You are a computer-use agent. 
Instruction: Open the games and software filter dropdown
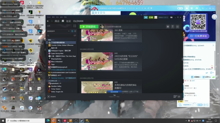point(58,31)
